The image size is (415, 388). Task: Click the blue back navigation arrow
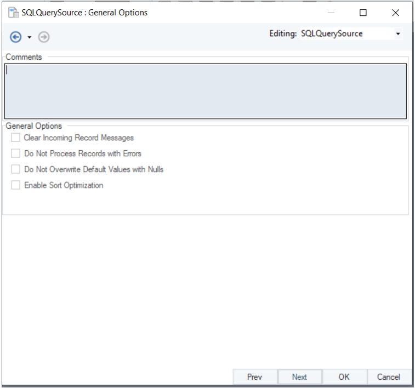(x=15, y=37)
